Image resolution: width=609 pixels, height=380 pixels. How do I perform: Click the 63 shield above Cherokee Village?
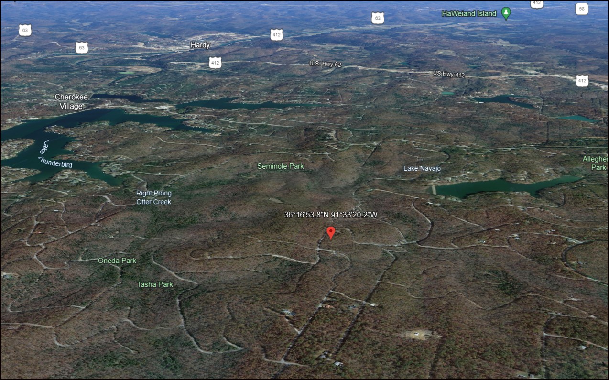[x=82, y=47]
